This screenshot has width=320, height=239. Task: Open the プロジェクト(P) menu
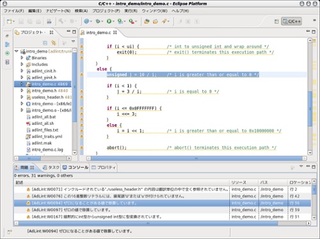click(x=106, y=11)
